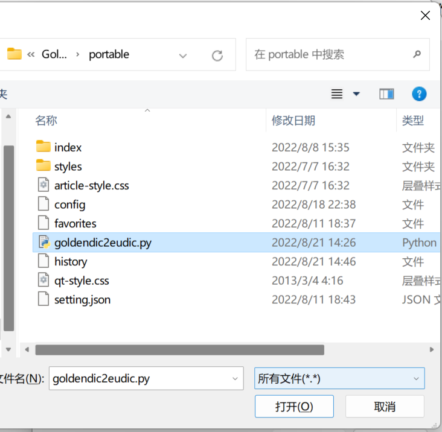Select the styles folder icon

click(x=43, y=166)
